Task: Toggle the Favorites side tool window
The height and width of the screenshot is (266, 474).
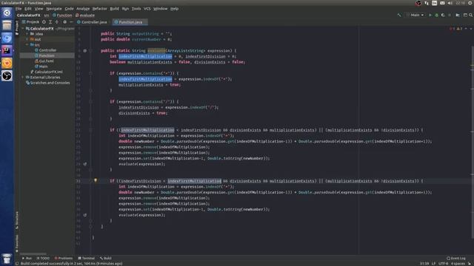Action: (17, 243)
